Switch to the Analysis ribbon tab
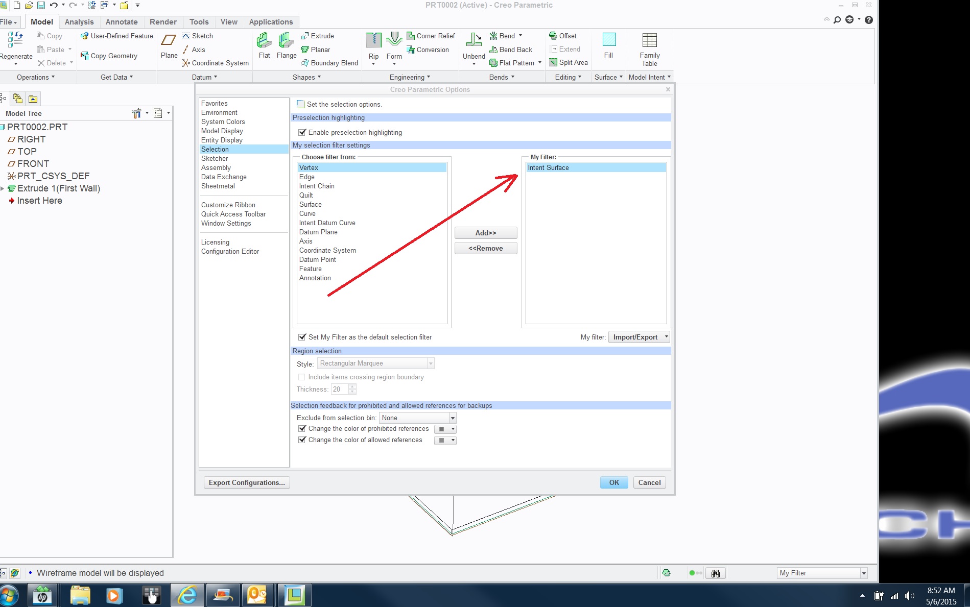The width and height of the screenshot is (970, 607). tap(79, 22)
